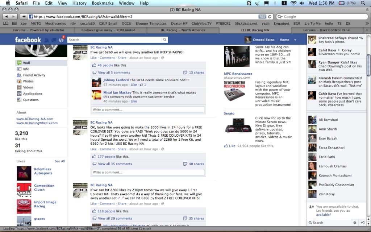Open the friend requests icon
Screen dimensions: 371x232
click(x=46, y=40)
